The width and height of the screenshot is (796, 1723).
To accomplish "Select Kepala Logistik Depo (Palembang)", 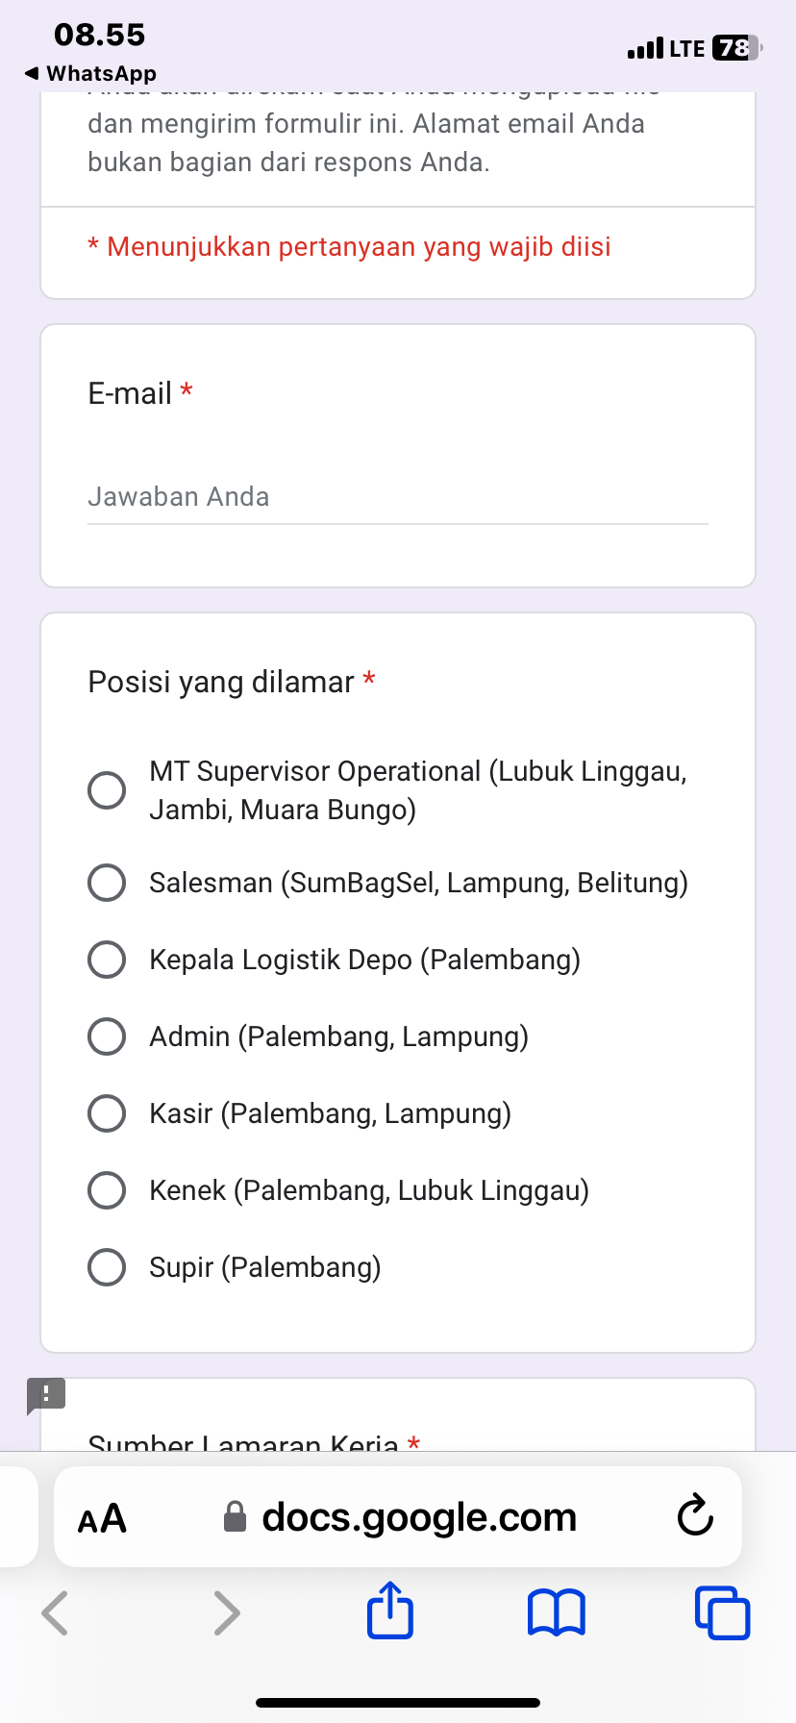I will pyautogui.click(x=107, y=960).
